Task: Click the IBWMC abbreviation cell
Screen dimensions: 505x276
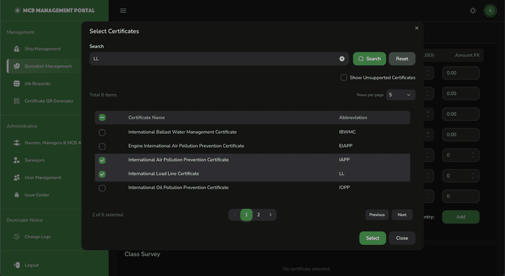Action: click(x=347, y=132)
